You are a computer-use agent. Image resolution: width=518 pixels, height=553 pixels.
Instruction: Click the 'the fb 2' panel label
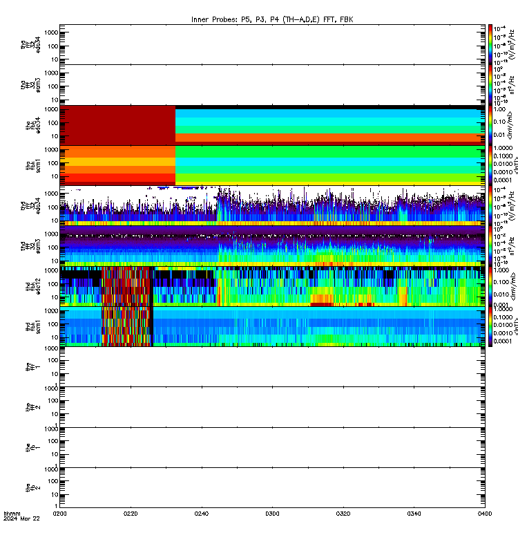[x=33, y=488]
